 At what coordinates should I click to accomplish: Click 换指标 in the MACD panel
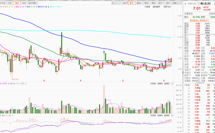pyautogui.click(x=167, y=115)
